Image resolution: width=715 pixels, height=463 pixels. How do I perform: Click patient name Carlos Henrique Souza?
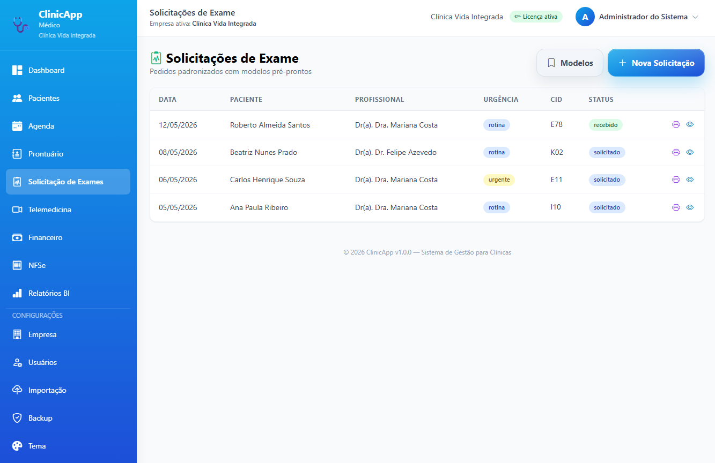tap(268, 180)
